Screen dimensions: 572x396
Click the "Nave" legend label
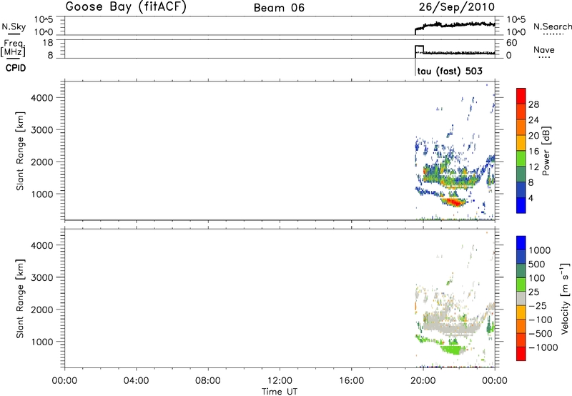pos(544,49)
